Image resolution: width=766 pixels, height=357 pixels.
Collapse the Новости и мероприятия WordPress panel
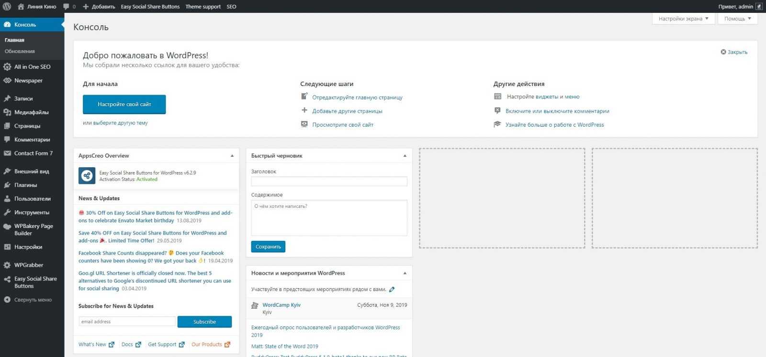coord(405,273)
